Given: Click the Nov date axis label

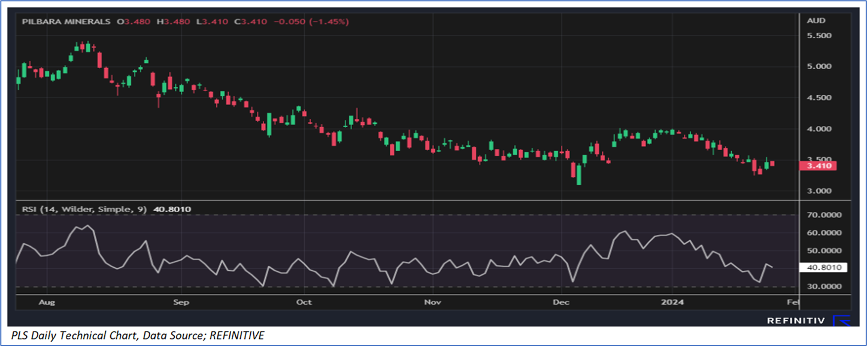Looking at the screenshot, I should [432, 302].
